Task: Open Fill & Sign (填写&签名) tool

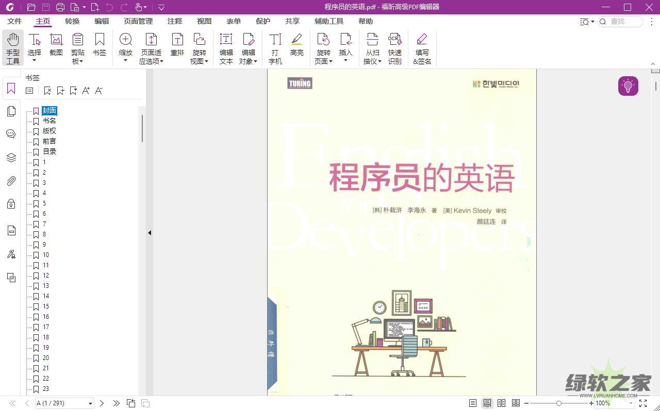Action: pos(422,48)
